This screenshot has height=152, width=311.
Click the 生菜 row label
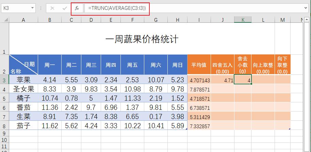point(23,116)
